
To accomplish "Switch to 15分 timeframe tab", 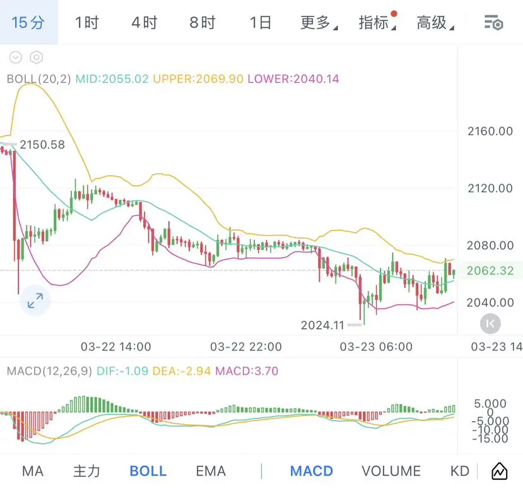I will pos(28,23).
